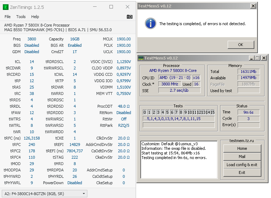The height and width of the screenshot is (198, 271).
Task: Click the Total memory value 16311Mb
Action: tap(249, 72)
